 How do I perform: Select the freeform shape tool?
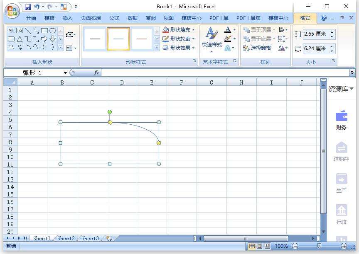11,47
